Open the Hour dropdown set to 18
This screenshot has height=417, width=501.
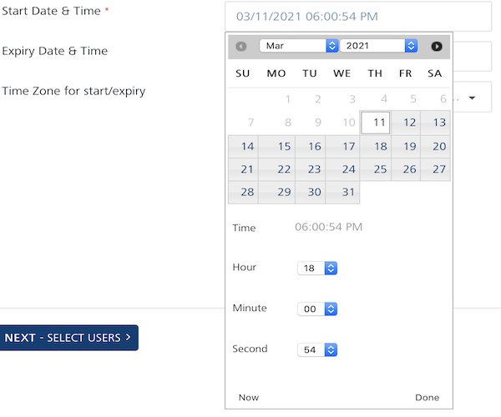[x=317, y=269]
